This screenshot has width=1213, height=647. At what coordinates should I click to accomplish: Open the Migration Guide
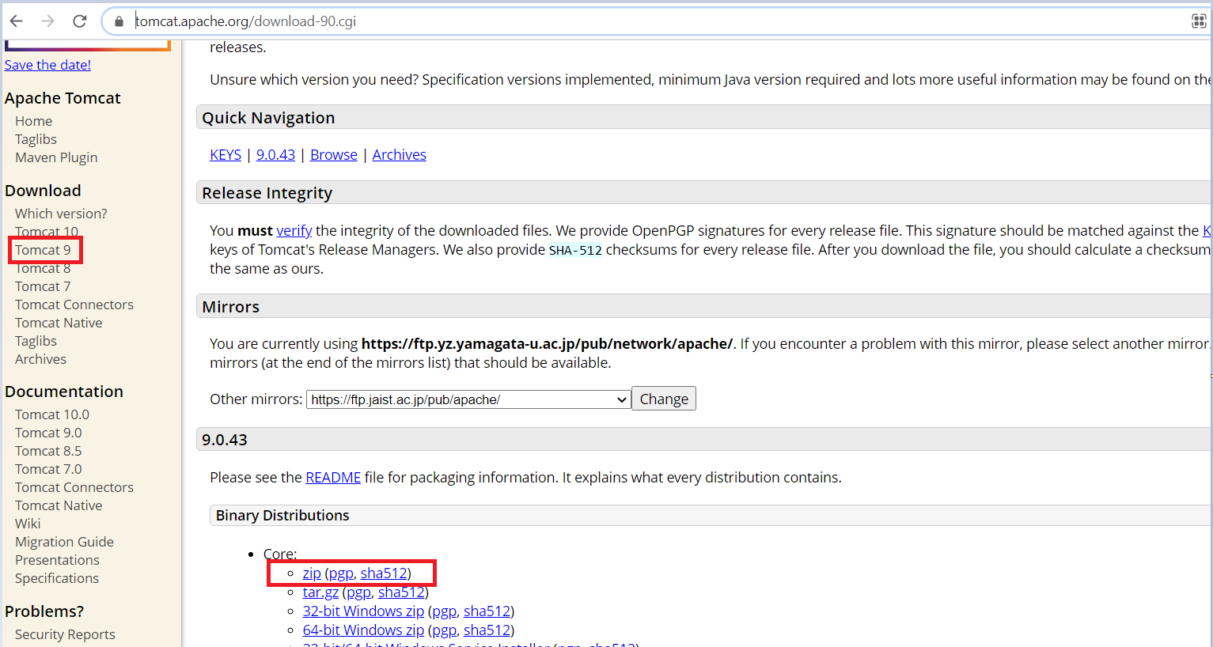[x=64, y=542]
